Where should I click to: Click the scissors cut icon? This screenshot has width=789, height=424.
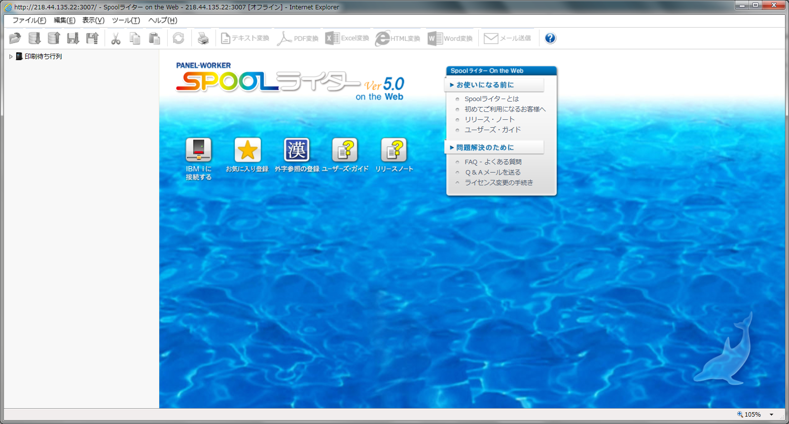click(x=116, y=38)
